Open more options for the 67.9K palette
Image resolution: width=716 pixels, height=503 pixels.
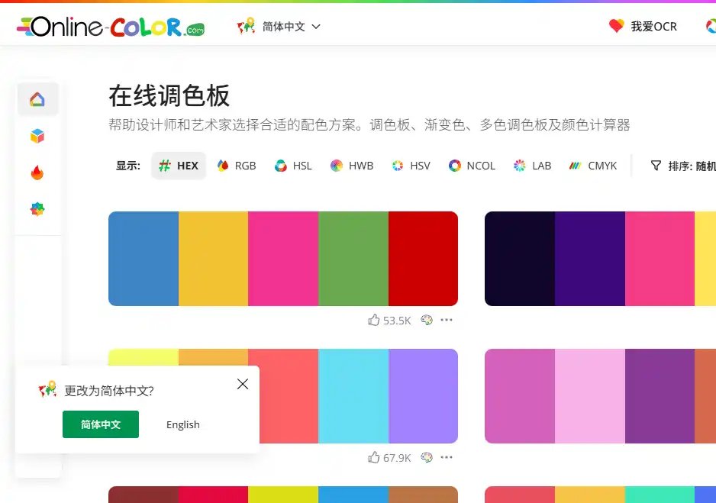[447, 457]
